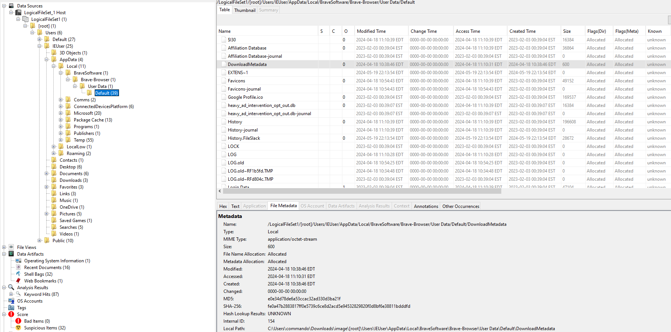Click the File Views icon

click(x=11, y=247)
